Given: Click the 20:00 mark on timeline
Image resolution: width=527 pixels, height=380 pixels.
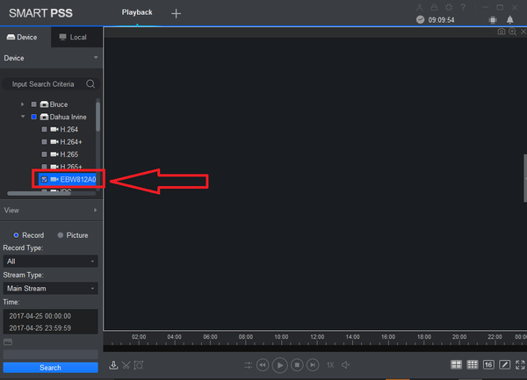Looking at the screenshot, I should coord(459,337).
